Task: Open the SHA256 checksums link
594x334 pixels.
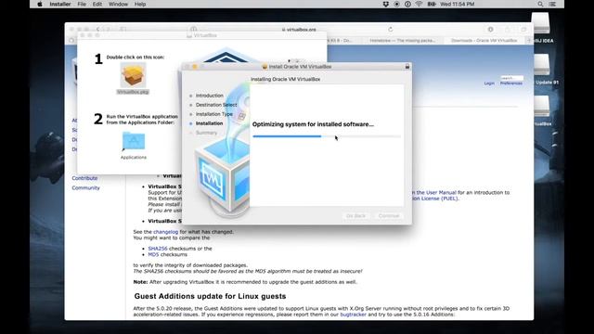Action: tap(158, 249)
